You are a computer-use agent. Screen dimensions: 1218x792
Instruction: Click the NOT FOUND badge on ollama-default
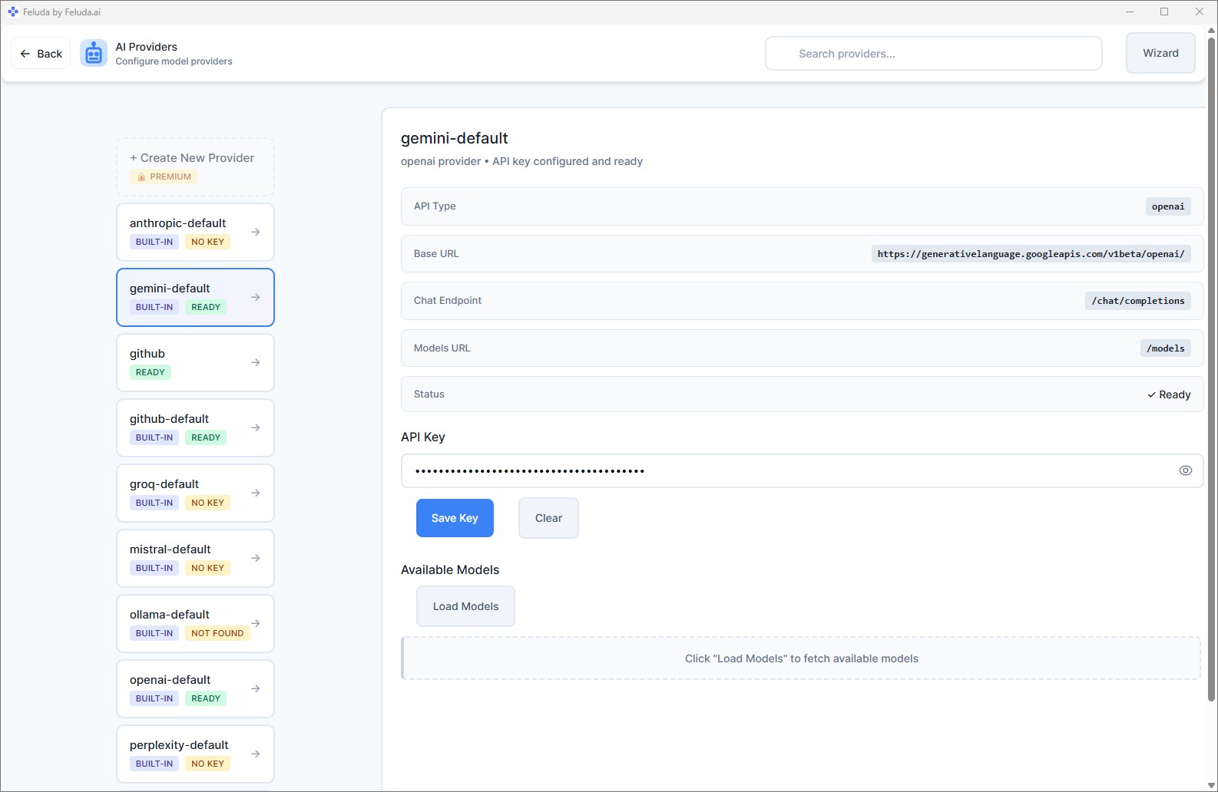(217, 633)
